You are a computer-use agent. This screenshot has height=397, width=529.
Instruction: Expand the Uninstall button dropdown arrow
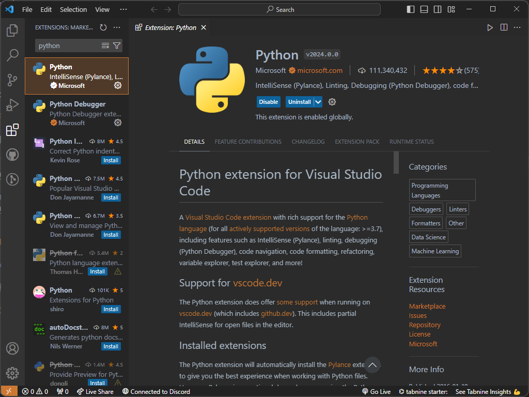[318, 102]
